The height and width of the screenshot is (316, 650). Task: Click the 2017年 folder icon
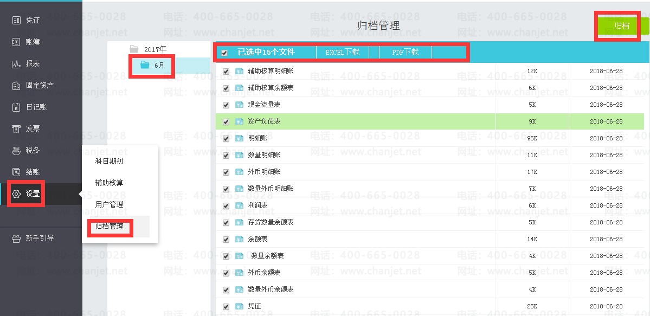[134, 49]
